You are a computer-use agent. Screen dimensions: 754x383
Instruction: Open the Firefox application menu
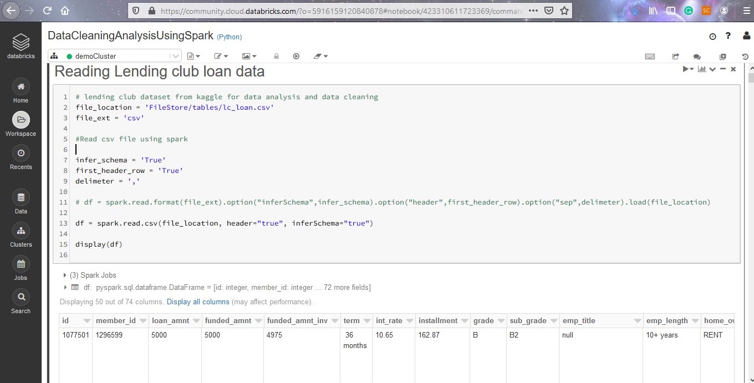746,11
